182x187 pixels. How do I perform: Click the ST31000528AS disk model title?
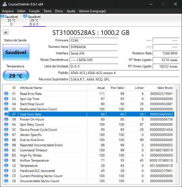point(91,32)
